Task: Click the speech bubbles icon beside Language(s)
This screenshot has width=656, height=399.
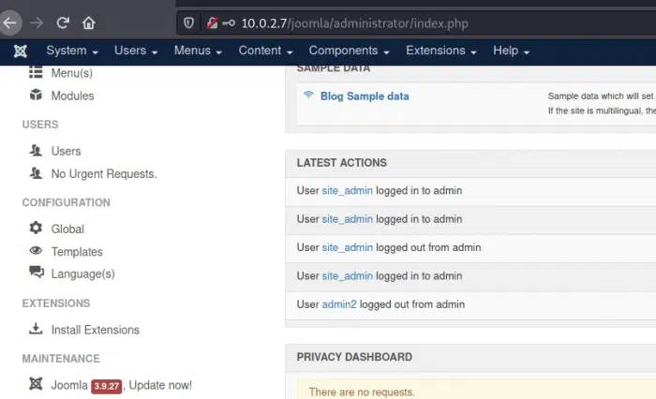Action: click(x=37, y=273)
